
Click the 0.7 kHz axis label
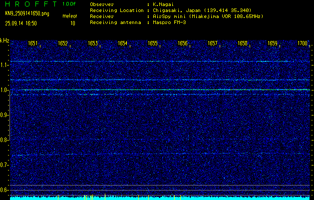pos(3,165)
